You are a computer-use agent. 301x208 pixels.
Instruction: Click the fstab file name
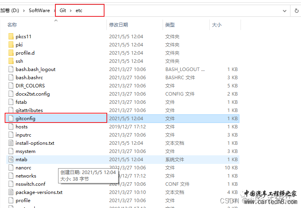pyautogui.click(x=21, y=102)
